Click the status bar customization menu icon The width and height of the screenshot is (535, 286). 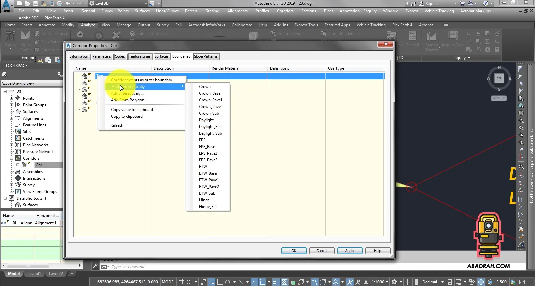530,282
